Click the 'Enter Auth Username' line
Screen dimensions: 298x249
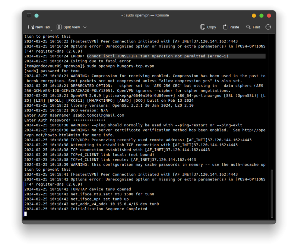74,115
